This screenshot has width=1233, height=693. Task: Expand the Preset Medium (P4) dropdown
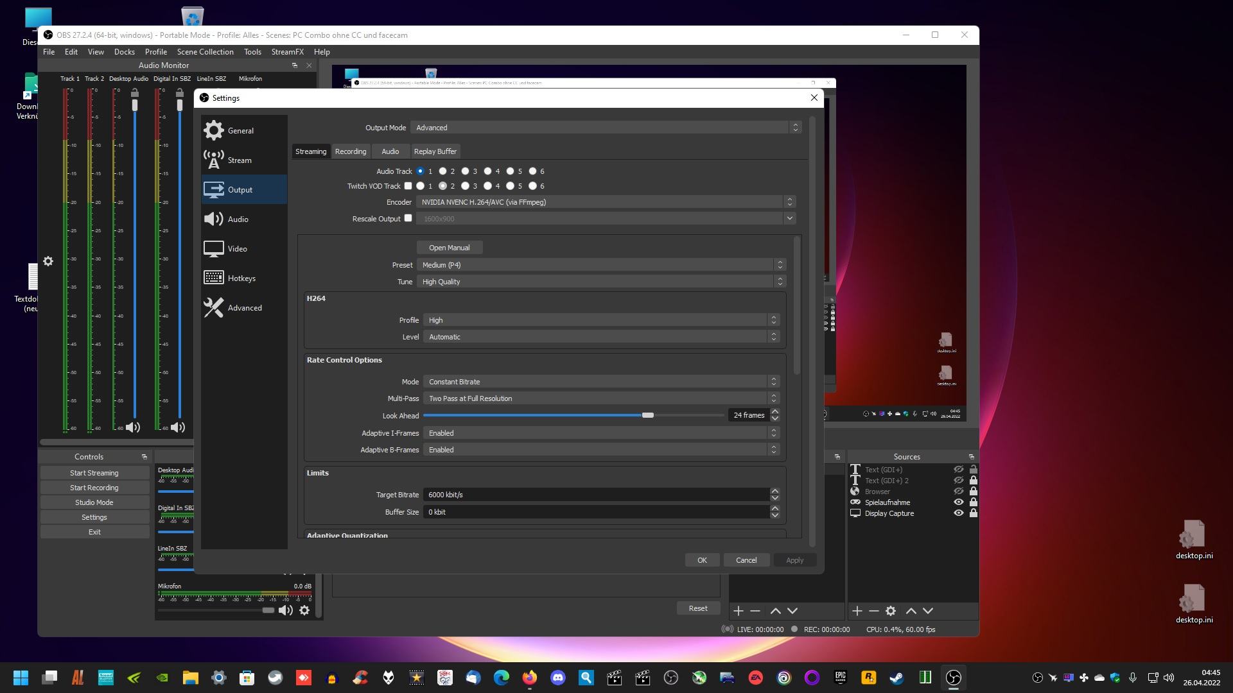pyautogui.click(x=600, y=265)
